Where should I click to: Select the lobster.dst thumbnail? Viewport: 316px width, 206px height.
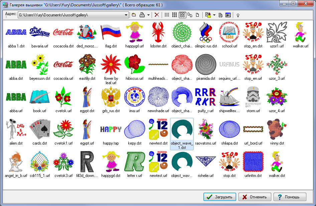[158, 32]
